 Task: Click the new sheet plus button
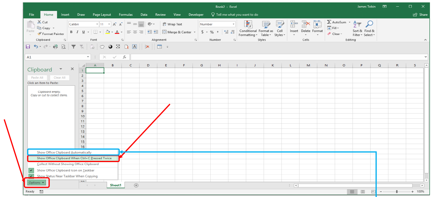click(x=136, y=185)
